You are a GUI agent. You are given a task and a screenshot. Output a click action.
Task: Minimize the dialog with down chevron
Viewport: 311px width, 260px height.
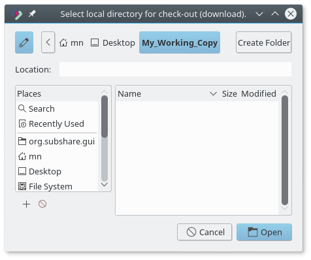[259, 14]
